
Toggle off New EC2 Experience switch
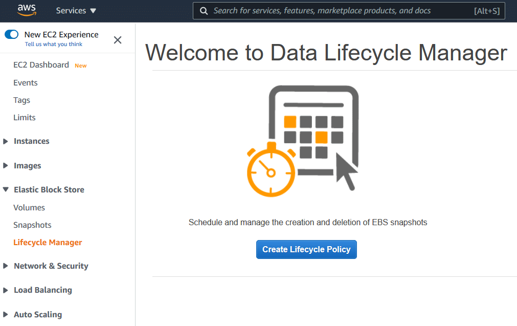[x=12, y=34]
